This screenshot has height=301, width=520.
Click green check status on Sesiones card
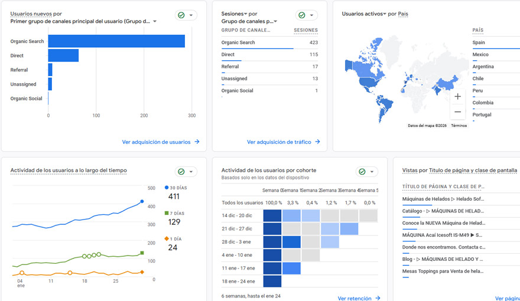[302, 15]
